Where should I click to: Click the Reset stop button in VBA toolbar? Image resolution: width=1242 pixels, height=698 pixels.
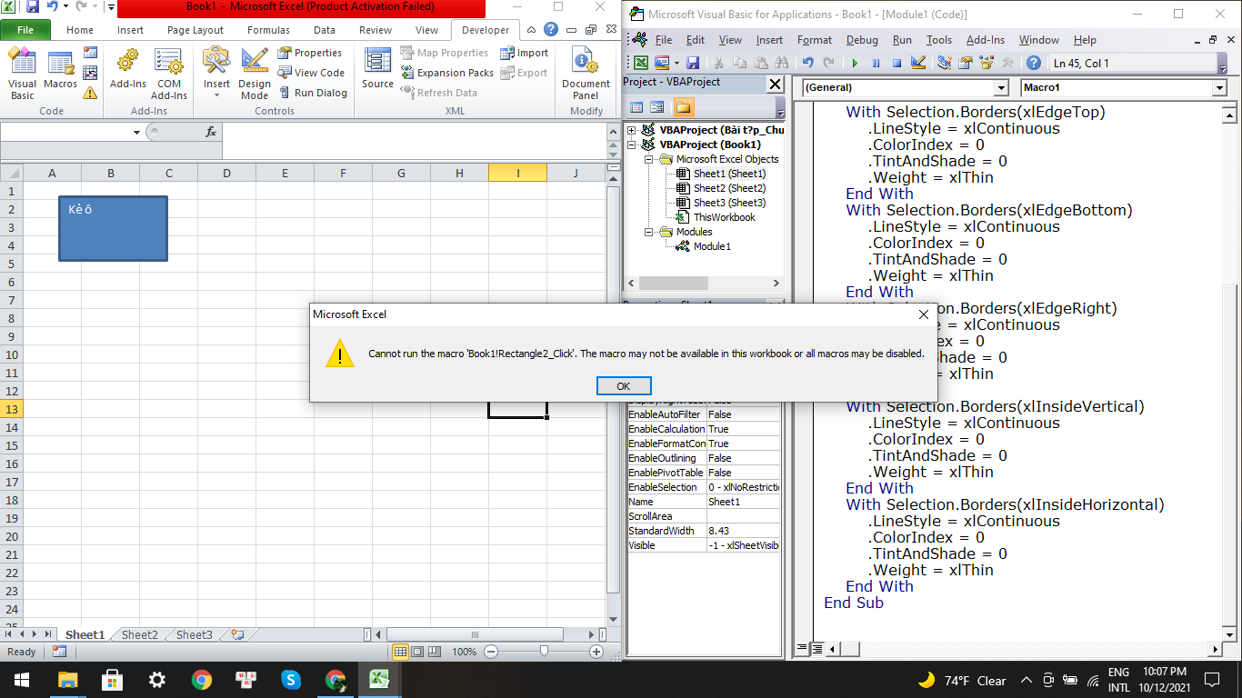[x=896, y=63]
